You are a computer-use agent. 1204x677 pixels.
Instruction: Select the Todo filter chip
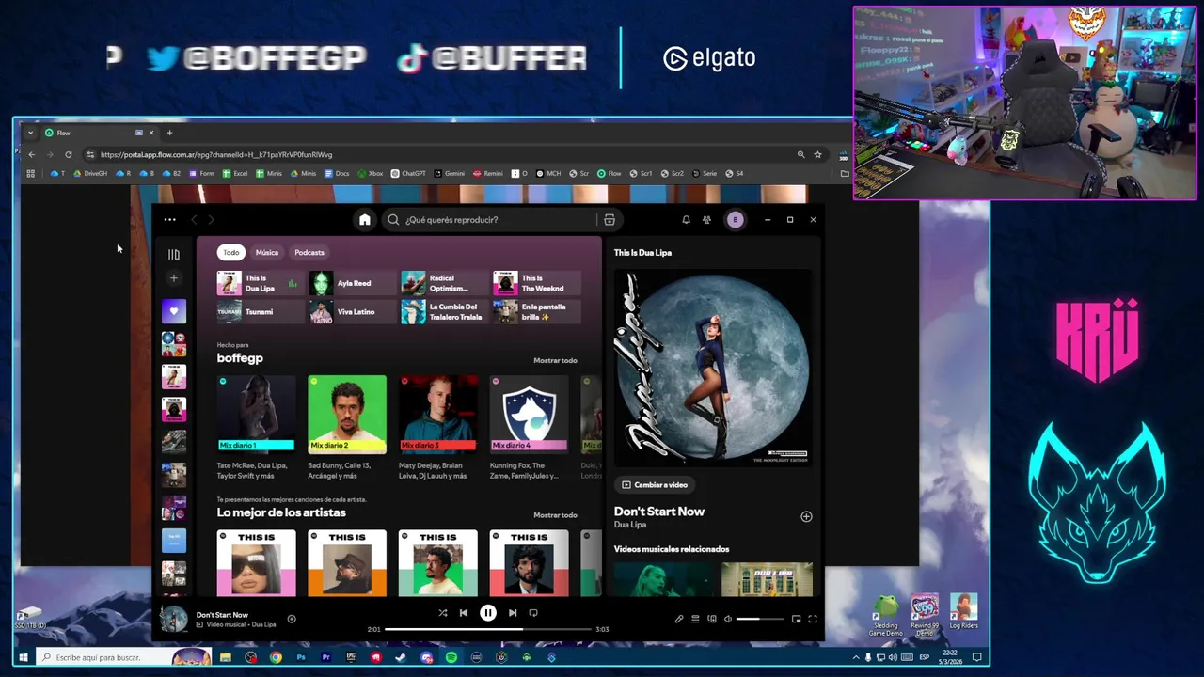tap(231, 252)
